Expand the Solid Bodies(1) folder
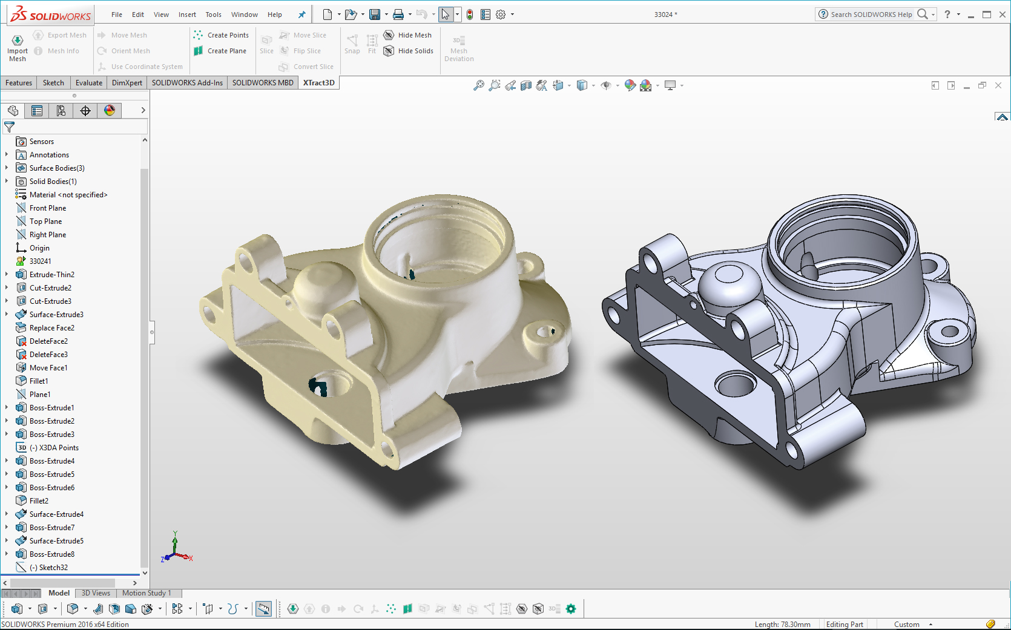The height and width of the screenshot is (630, 1011). coord(7,181)
